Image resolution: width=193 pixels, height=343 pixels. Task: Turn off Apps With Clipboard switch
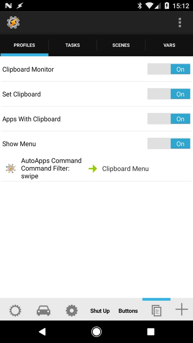169,119
